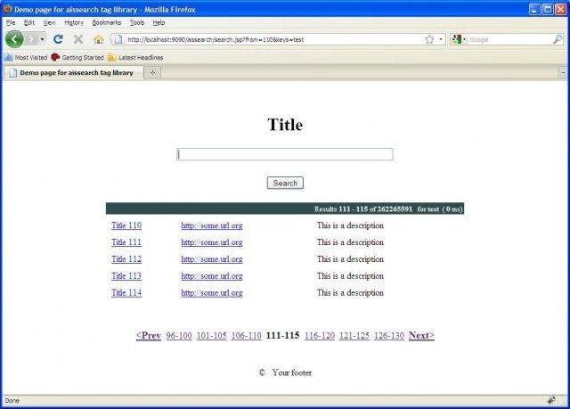The image size is (570, 409).
Task: Click the current page label 111-115
Action: [283, 335]
